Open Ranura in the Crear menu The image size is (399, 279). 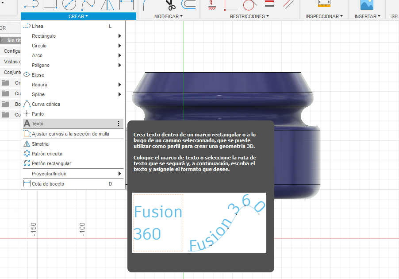pyautogui.click(x=73, y=85)
